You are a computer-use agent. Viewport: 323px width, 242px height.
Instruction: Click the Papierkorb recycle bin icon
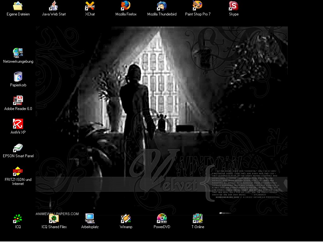pos(18,77)
